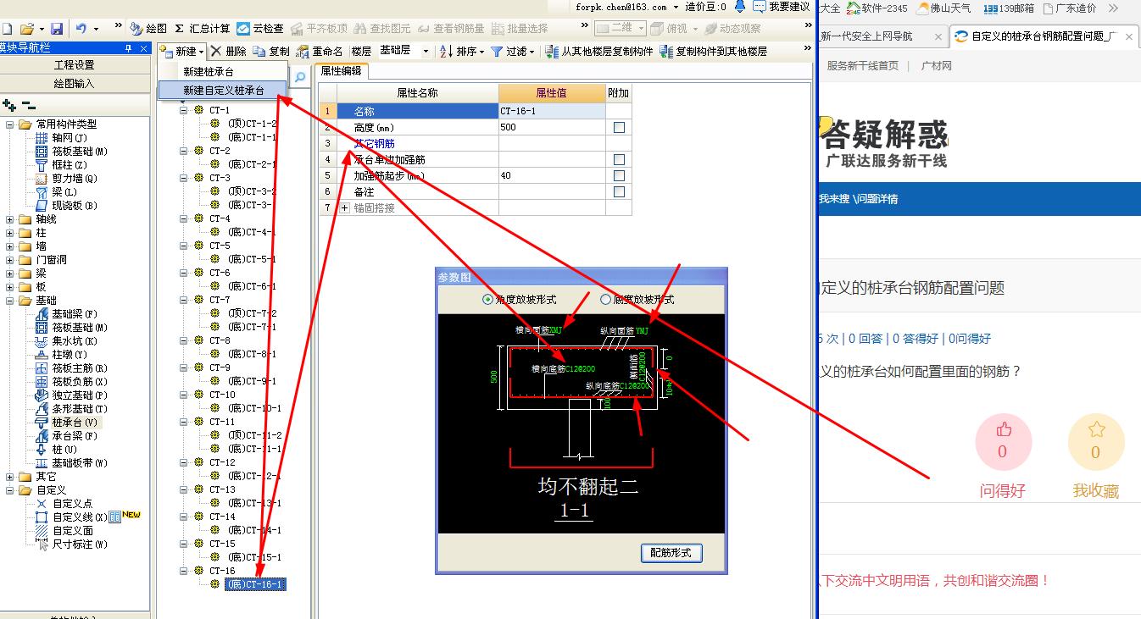Image resolution: width=1141 pixels, height=619 pixels.
Task: Open 广材网 link in browser
Action: [937, 66]
